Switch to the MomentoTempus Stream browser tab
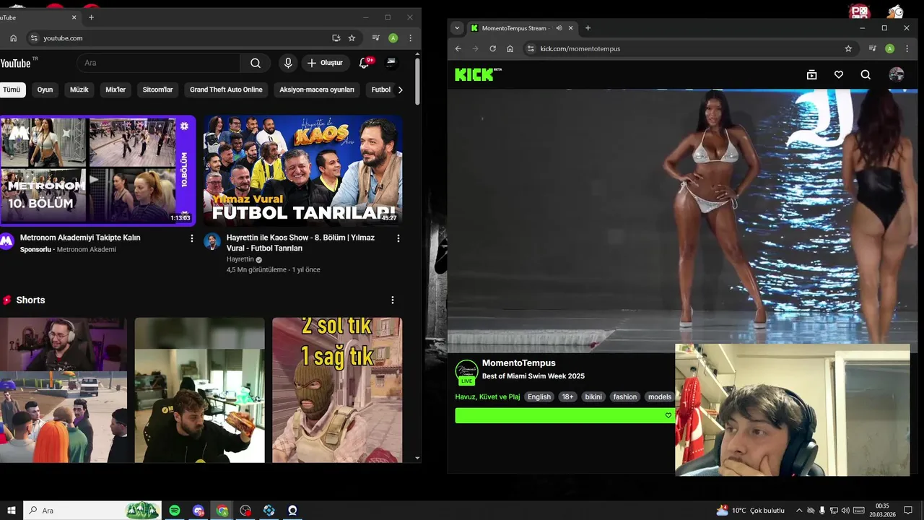Screen dimensions: 924x520 [x=515, y=28]
